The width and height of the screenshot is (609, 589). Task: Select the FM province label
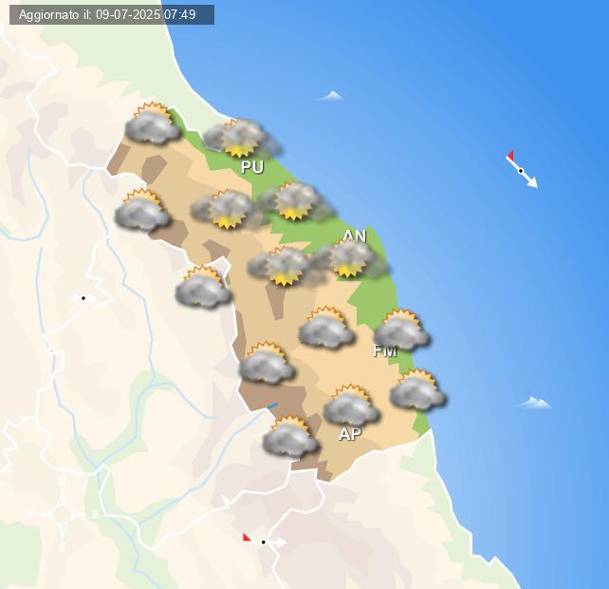tap(384, 351)
